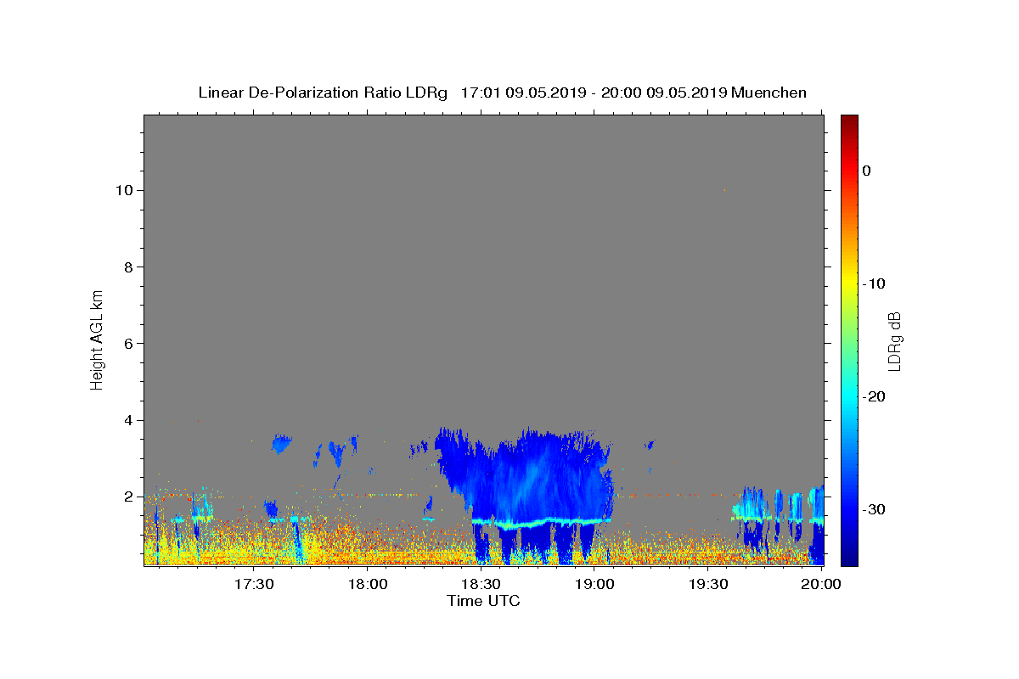The image size is (1019, 679).
Task: Click the small blue cloud patch near 17:35 at 3.5 km
Action: tap(282, 442)
